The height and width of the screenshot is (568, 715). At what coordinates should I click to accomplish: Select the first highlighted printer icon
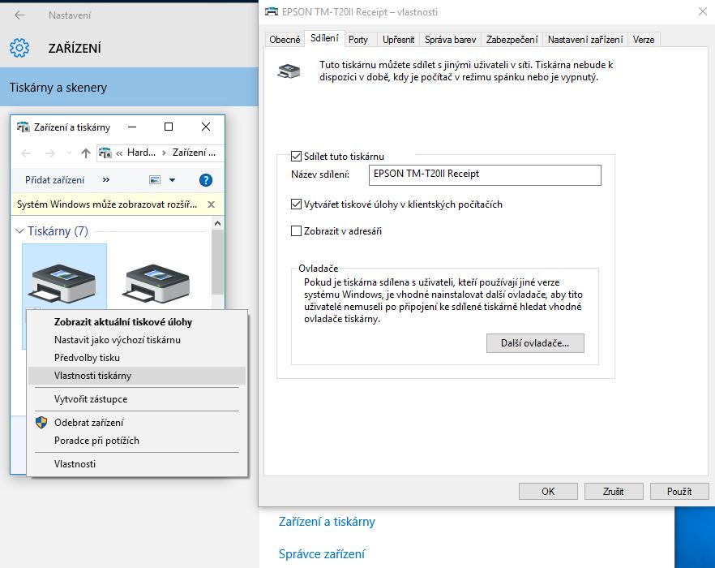pos(64,282)
